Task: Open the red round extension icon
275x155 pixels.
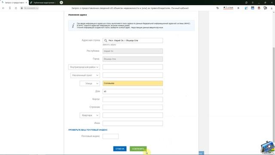Action: click(259, 8)
